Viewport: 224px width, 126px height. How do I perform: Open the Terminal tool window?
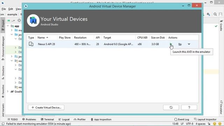[47, 119]
